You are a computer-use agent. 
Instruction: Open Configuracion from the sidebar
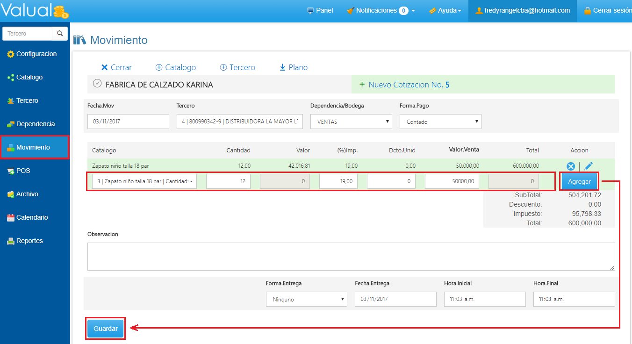(x=36, y=54)
